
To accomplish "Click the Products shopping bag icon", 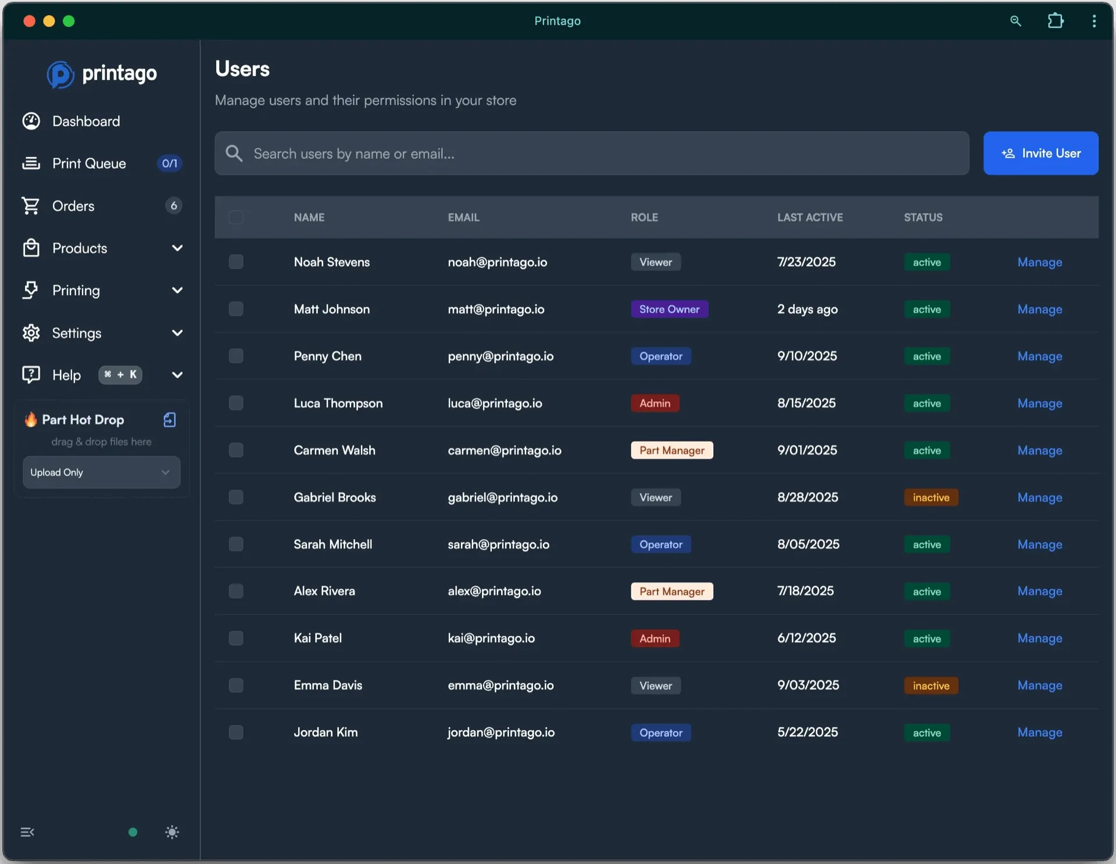I will [x=31, y=248].
